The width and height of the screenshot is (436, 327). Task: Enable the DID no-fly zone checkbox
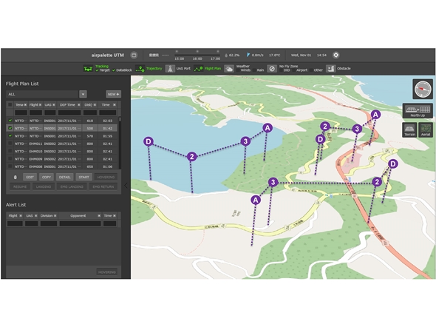[x=281, y=70]
